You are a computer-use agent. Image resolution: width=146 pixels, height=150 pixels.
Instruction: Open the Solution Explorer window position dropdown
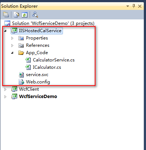pos(128,6)
